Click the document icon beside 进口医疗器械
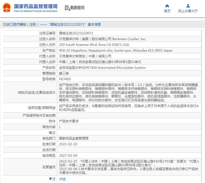This screenshot has height=183, width=205. click(x=5, y=25)
